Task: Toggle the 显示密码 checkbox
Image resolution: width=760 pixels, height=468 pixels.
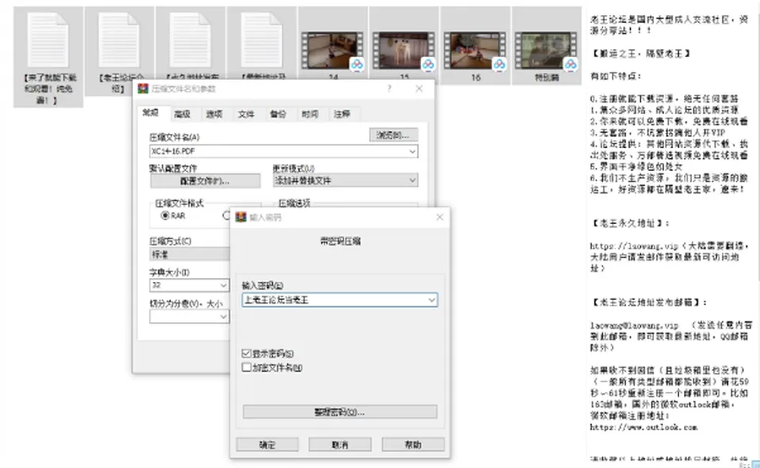Action: pos(246,353)
